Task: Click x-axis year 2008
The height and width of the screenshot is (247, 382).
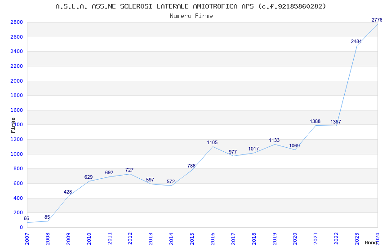Action: coord(48,239)
